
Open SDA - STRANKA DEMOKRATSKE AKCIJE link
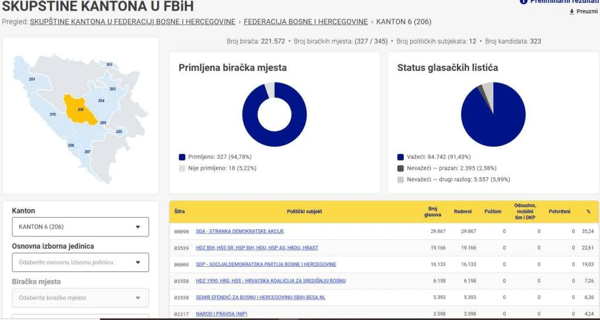coord(240,232)
